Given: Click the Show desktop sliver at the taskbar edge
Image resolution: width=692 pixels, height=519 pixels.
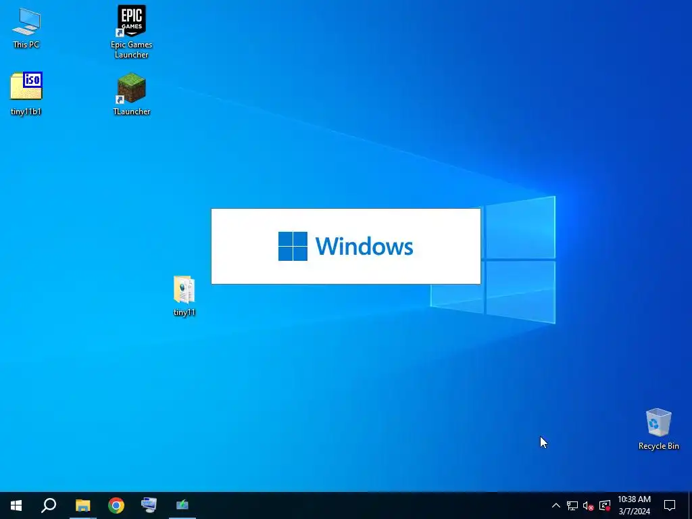Looking at the screenshot, I should 690,505.
